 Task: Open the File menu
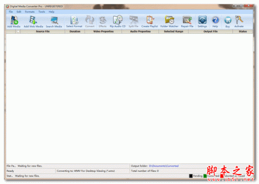tap(11, 12)
